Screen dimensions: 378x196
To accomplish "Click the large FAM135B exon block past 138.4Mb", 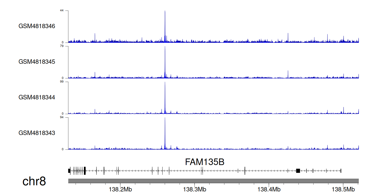I will (x=298, y=171).
